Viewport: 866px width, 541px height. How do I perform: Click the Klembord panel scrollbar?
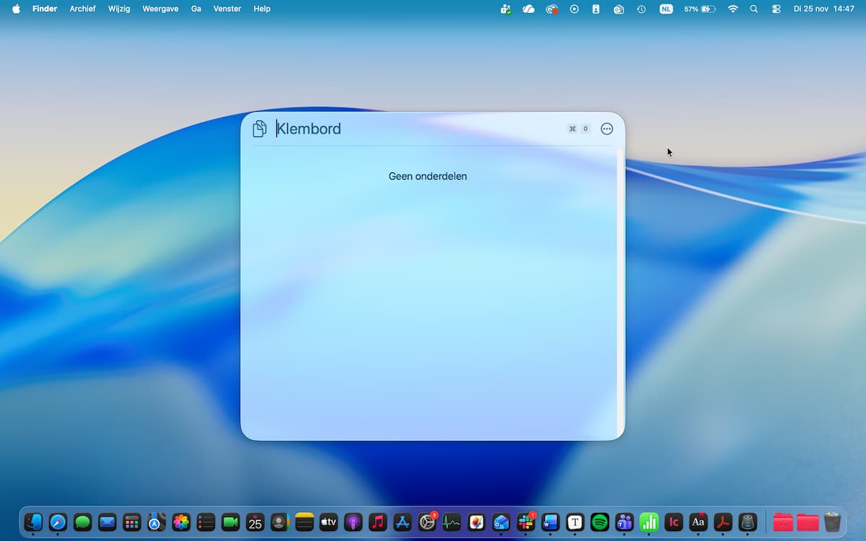coord(621,289)
